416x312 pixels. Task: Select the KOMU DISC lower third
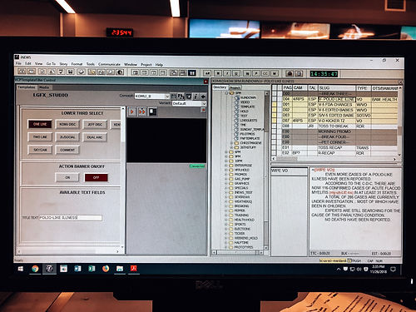(67, 124)
